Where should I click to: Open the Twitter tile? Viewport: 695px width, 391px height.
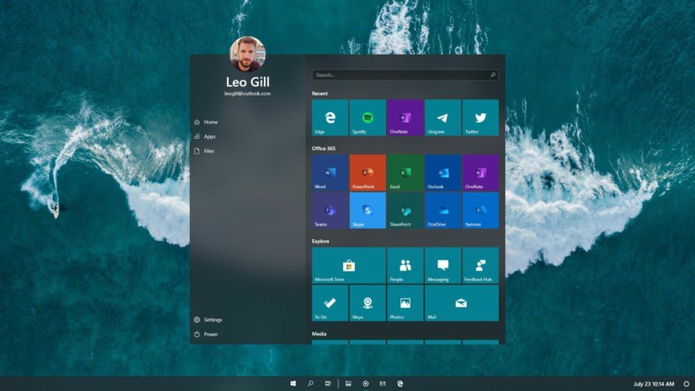481,119
